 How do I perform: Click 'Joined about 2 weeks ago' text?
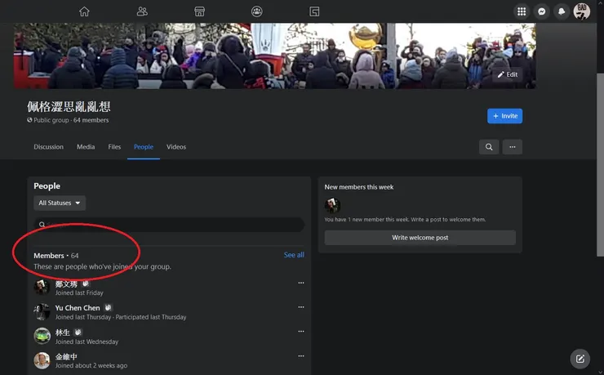pyautogui.click(x=91, y=366)
